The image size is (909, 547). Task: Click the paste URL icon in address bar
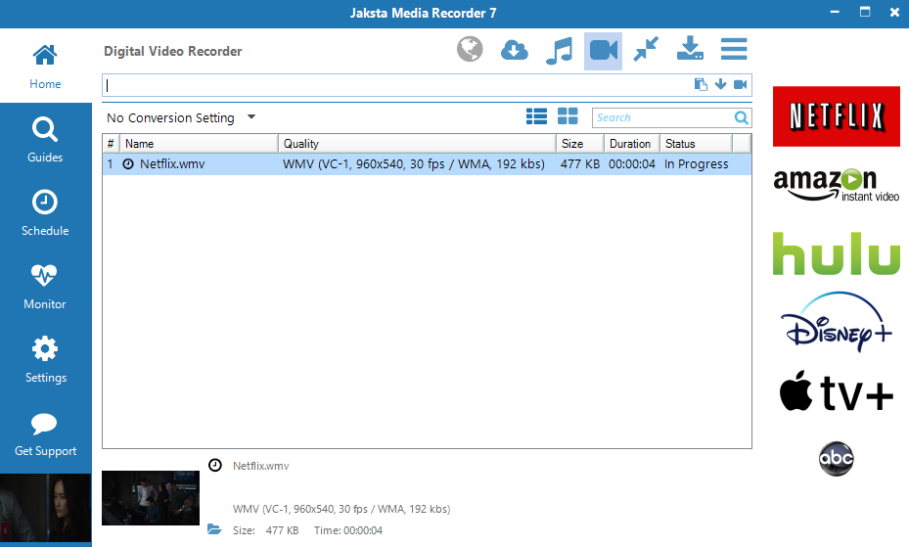[701, 84]
